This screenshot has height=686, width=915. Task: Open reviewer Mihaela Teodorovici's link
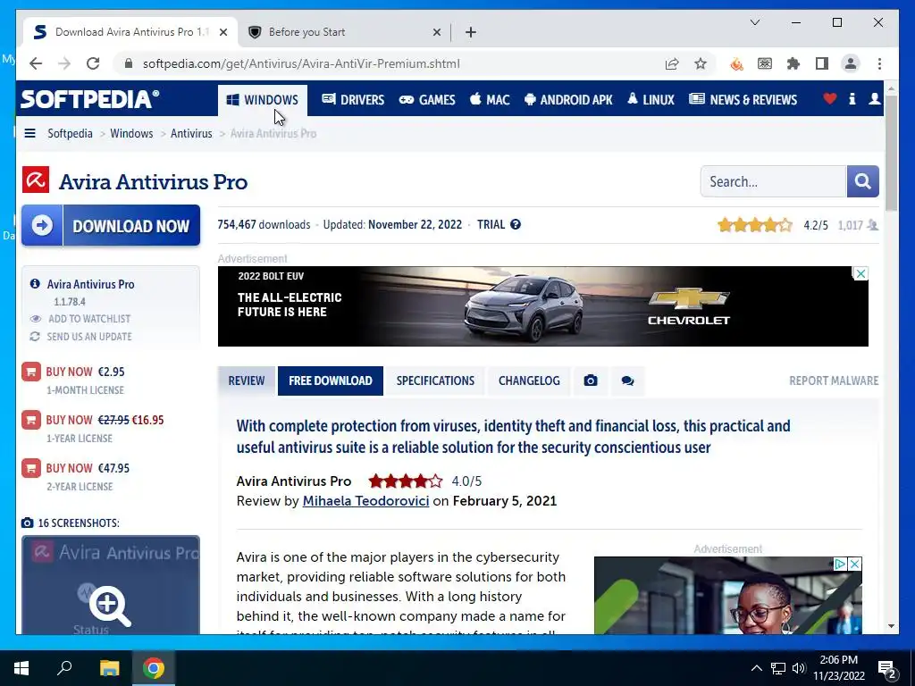click(x=365, y=501)
